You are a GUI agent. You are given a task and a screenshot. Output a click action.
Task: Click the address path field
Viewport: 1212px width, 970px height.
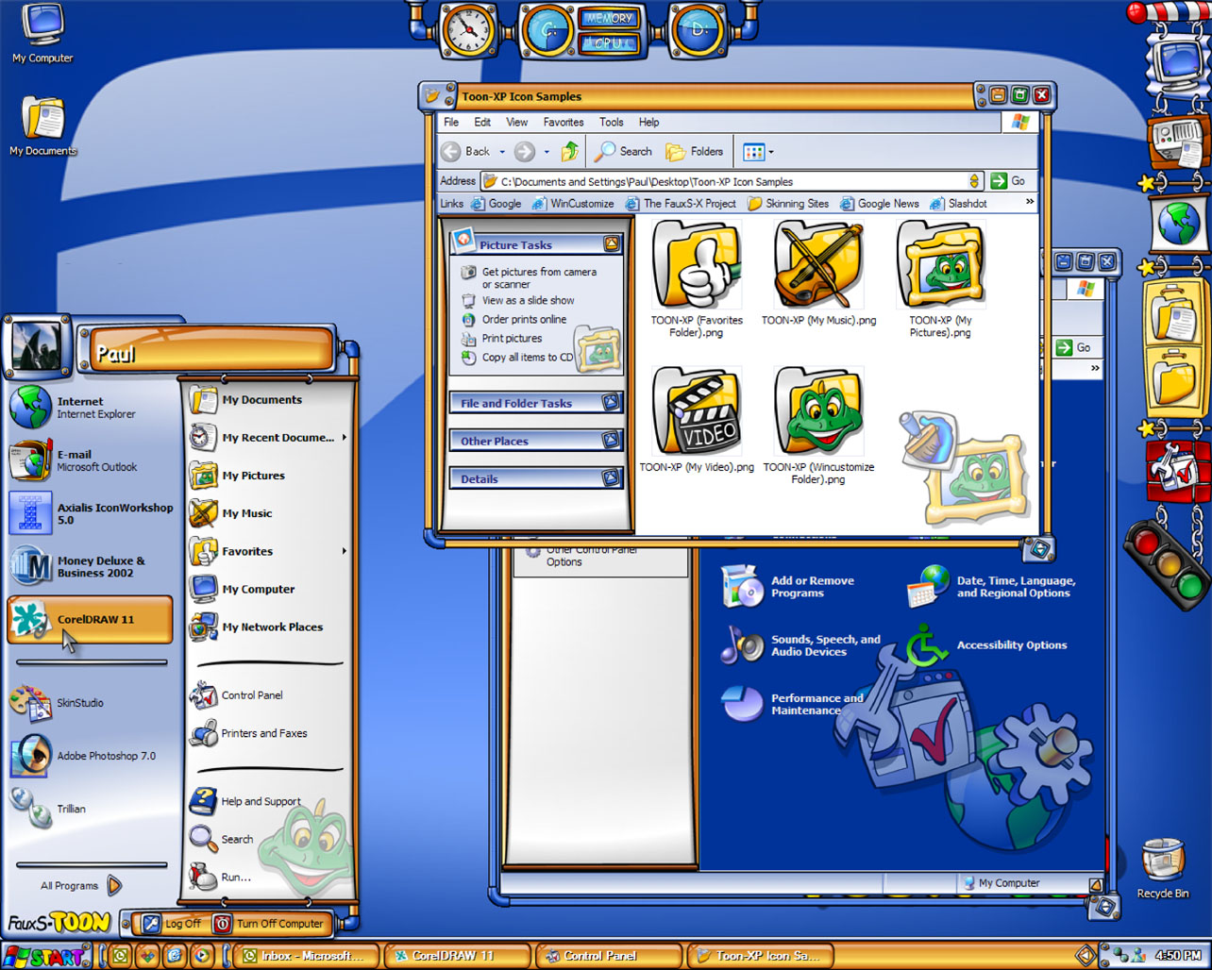[x=732, y=181]
